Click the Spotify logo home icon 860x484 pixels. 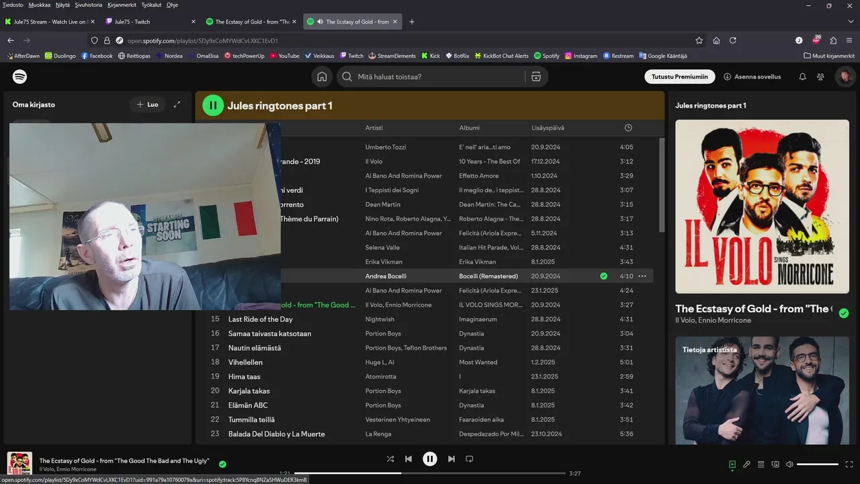coord(20,77)
